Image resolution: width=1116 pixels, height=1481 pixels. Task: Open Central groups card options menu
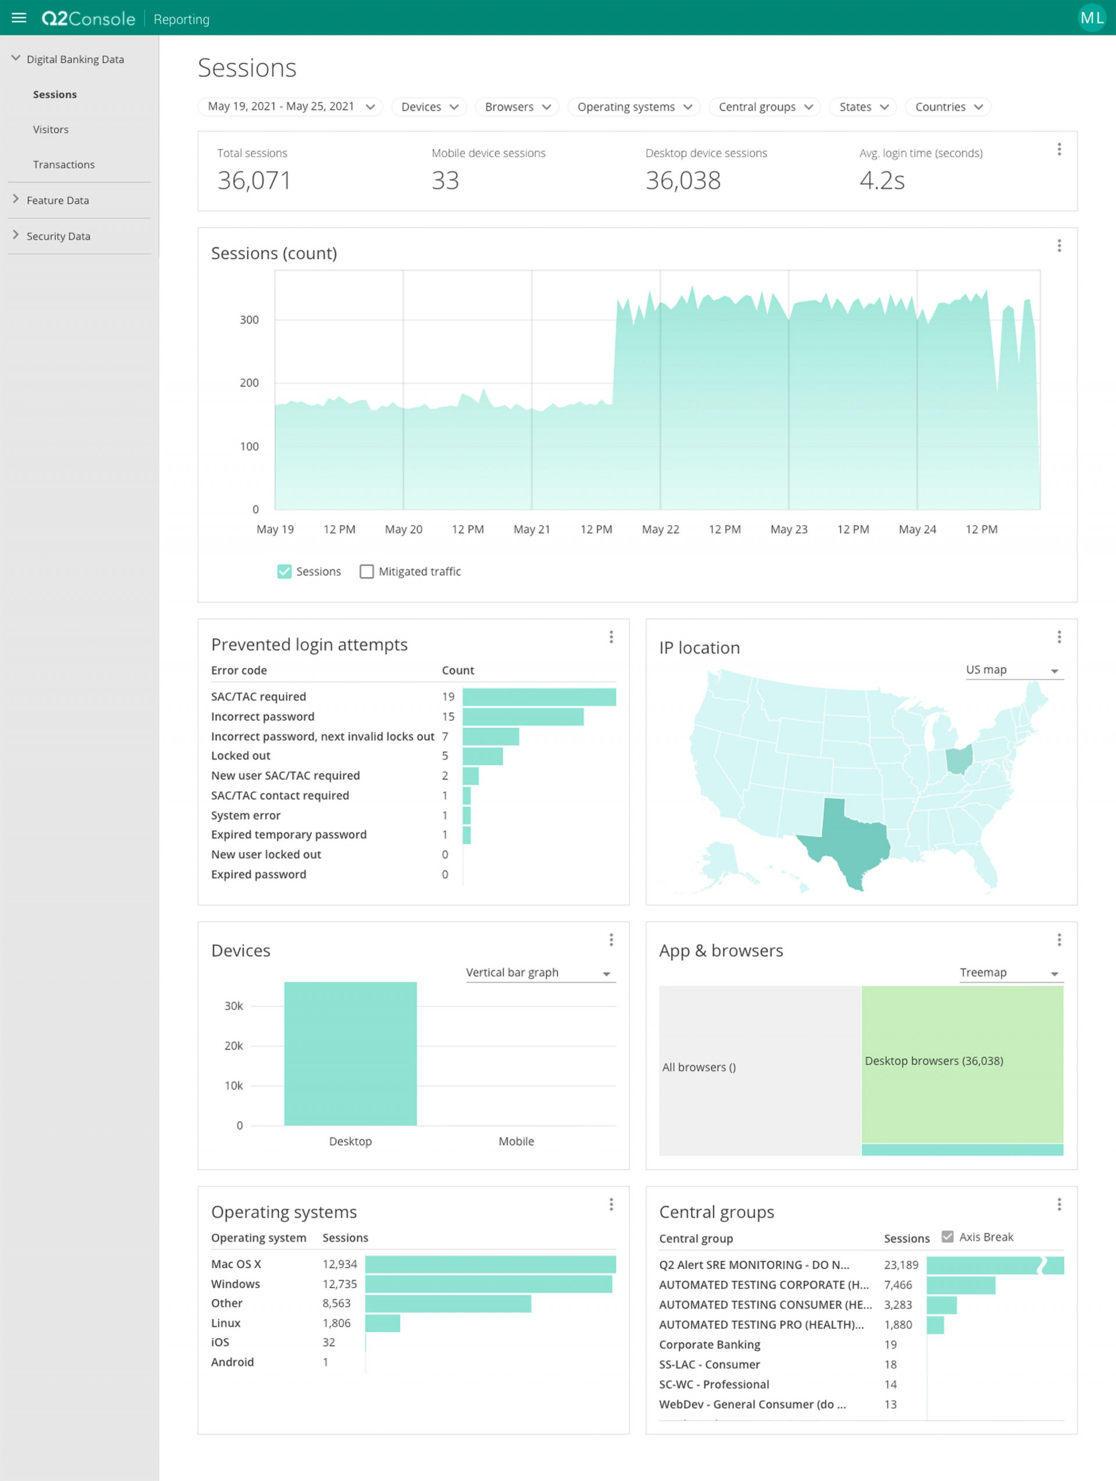(1059, 1204)
